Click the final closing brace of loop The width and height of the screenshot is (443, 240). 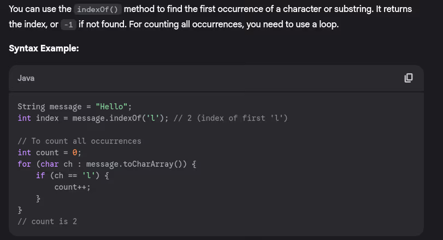[20, 210]
